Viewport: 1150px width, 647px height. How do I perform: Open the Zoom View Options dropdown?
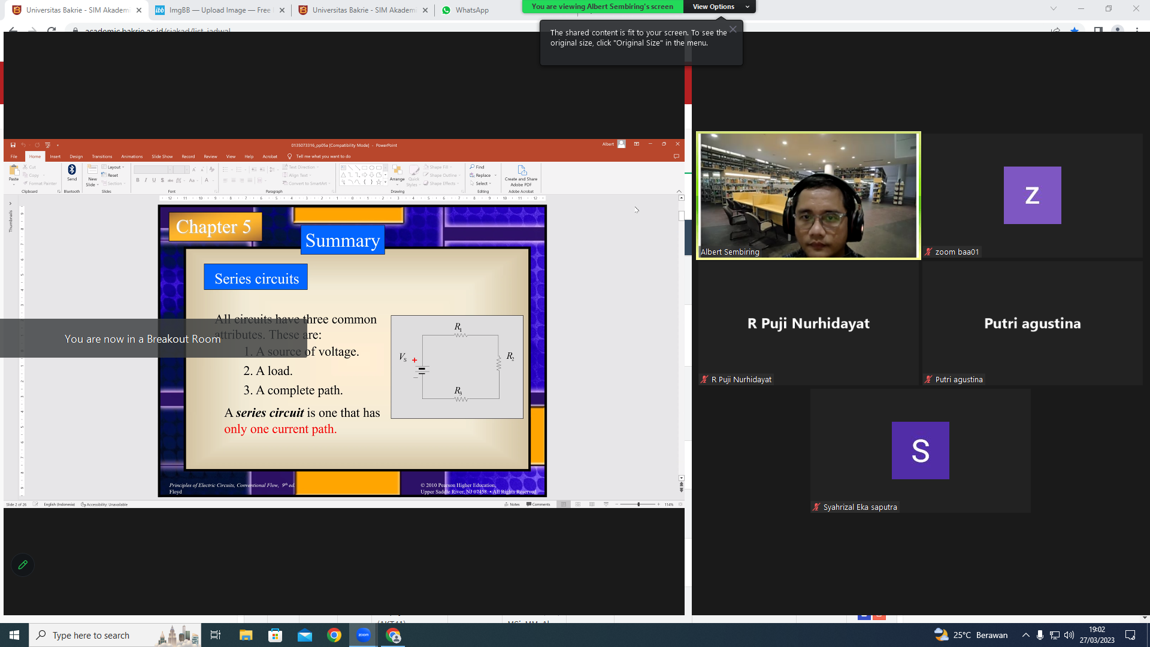[x=719, y=7]
